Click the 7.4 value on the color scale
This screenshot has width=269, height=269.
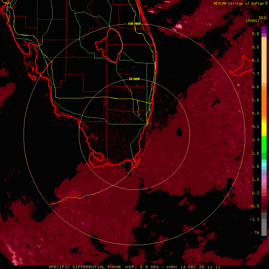256,74
